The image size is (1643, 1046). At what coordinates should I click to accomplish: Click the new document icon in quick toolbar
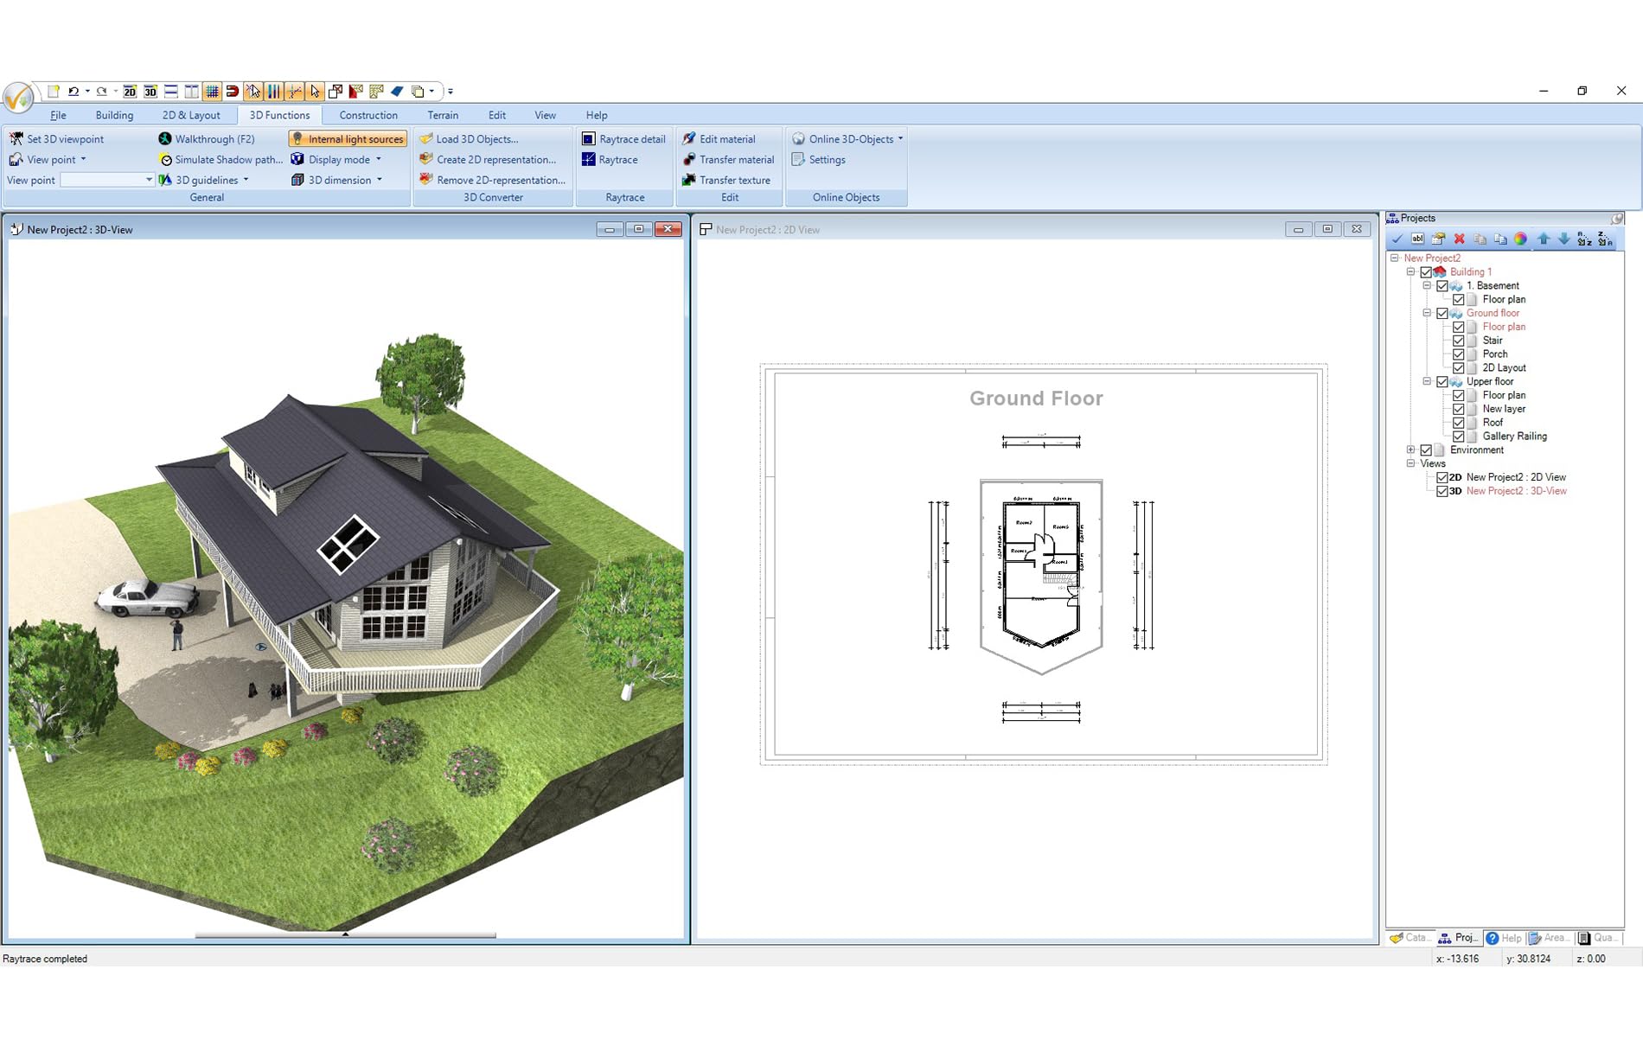point(54,91)
